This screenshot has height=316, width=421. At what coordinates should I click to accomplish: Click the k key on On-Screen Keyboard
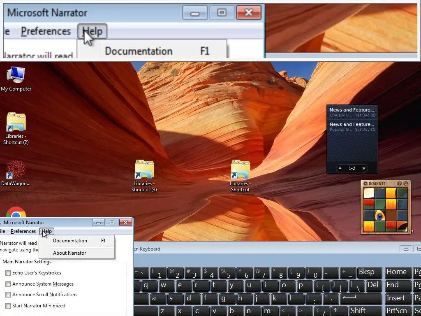[279, 300]
